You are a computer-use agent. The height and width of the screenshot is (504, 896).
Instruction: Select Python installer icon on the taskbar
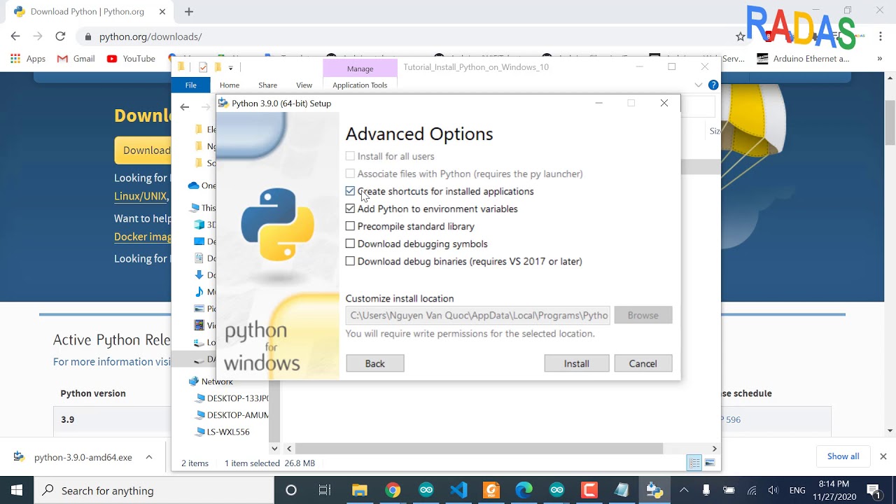click(x=655, y=490)
